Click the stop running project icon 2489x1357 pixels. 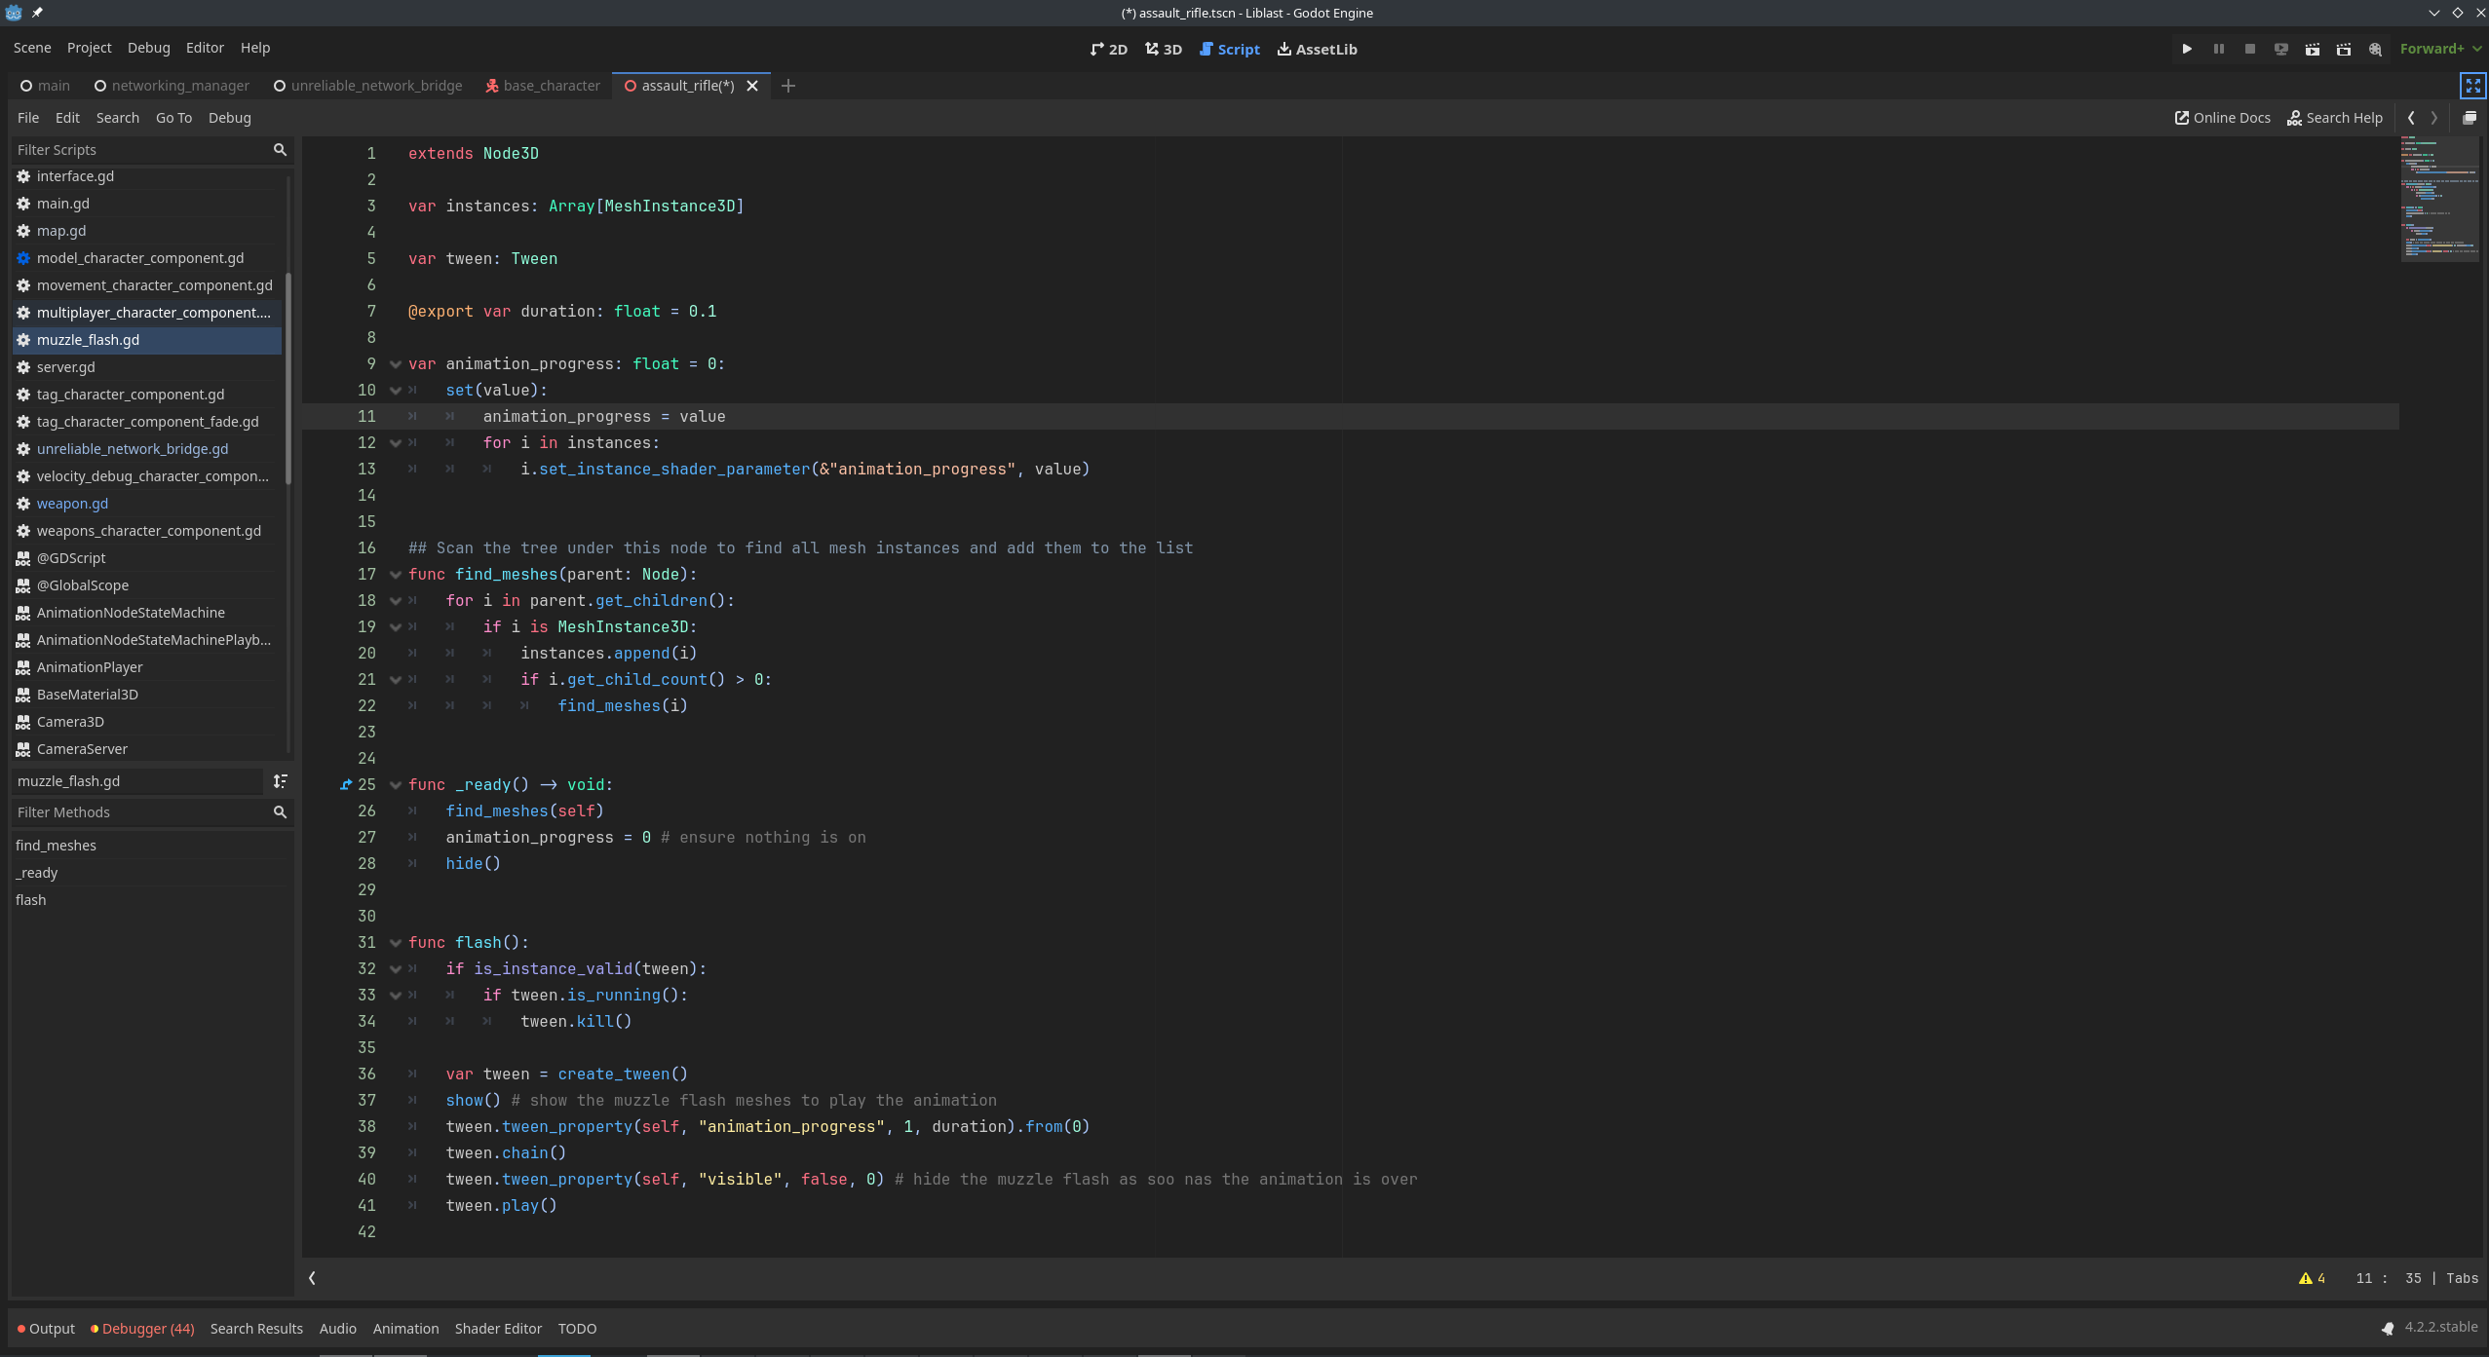(x=2250, y=49)
